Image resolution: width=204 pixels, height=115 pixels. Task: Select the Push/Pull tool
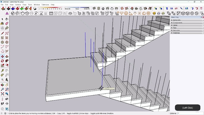tap(7, 56)
